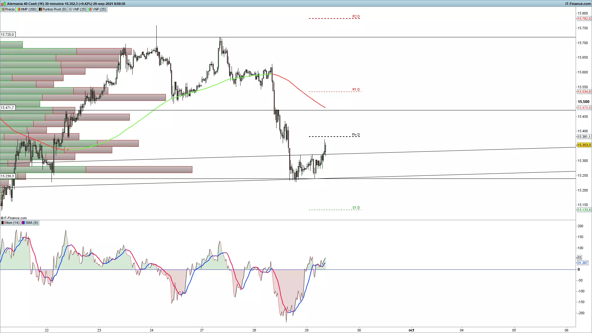Click the R2 D pivot resistance label

click(356, 17)
